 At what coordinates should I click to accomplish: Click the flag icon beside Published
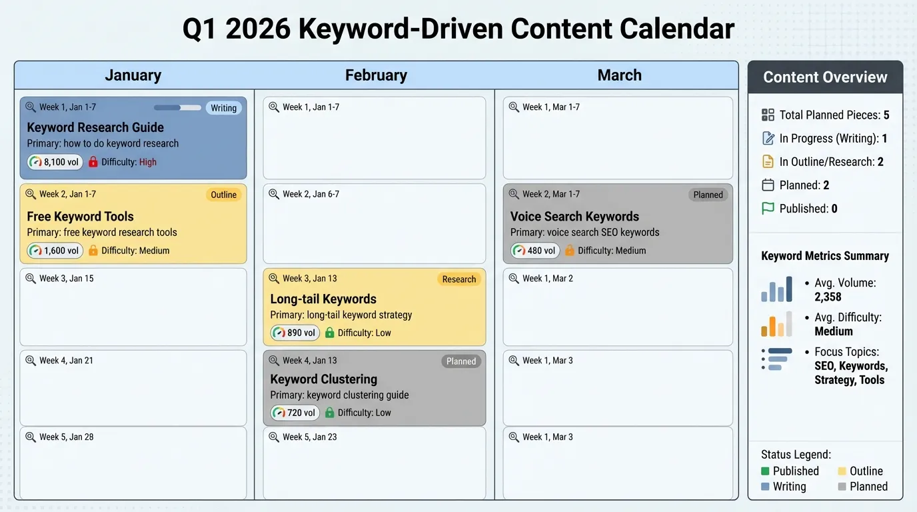[x=768, y=208]
